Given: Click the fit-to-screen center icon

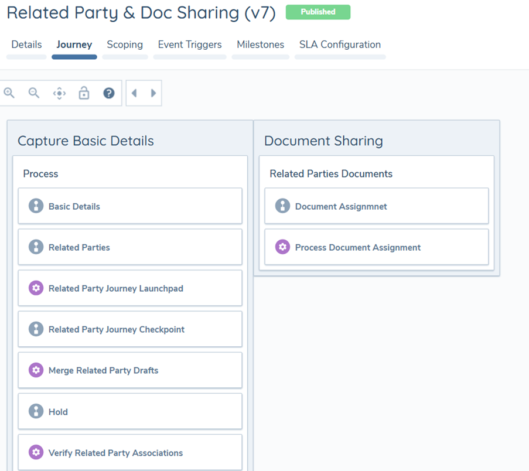Looking at the screenshot, I should (59, 93).
